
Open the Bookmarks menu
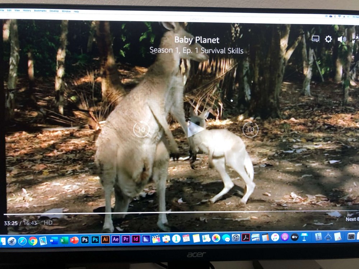40,11
